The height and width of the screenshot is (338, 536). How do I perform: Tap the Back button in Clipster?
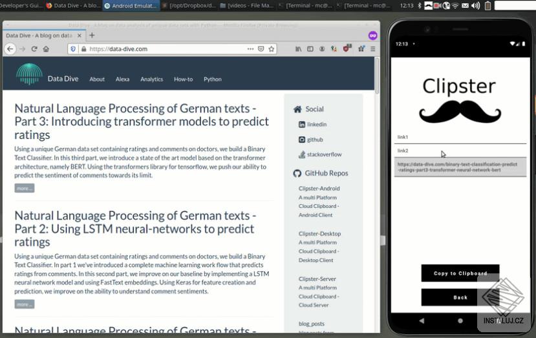[x=460, y=297]
